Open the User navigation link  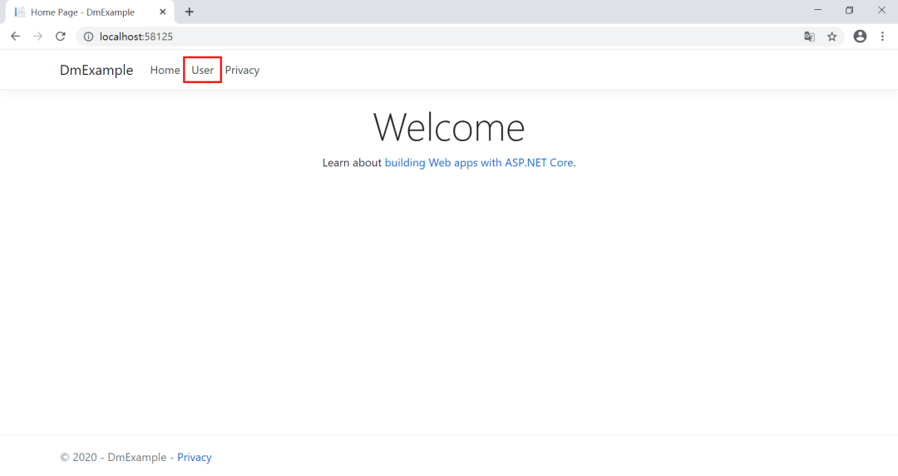(203, 70)
